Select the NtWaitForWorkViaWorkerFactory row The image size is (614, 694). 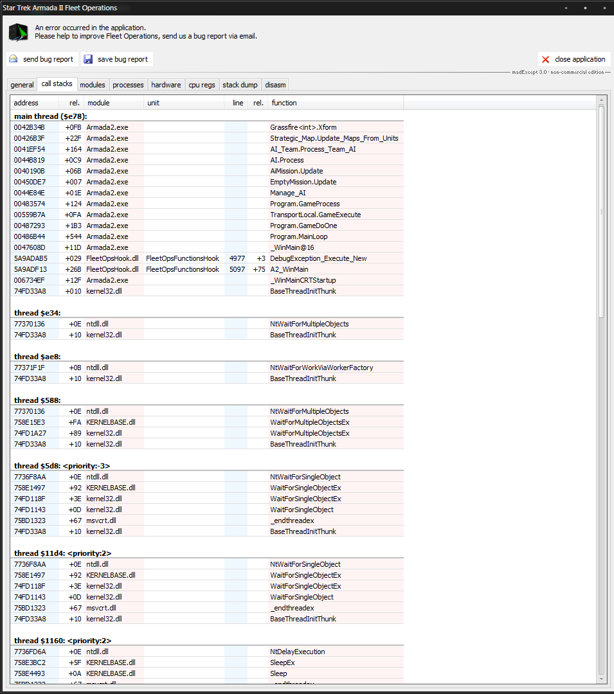(x=207, y=368)
